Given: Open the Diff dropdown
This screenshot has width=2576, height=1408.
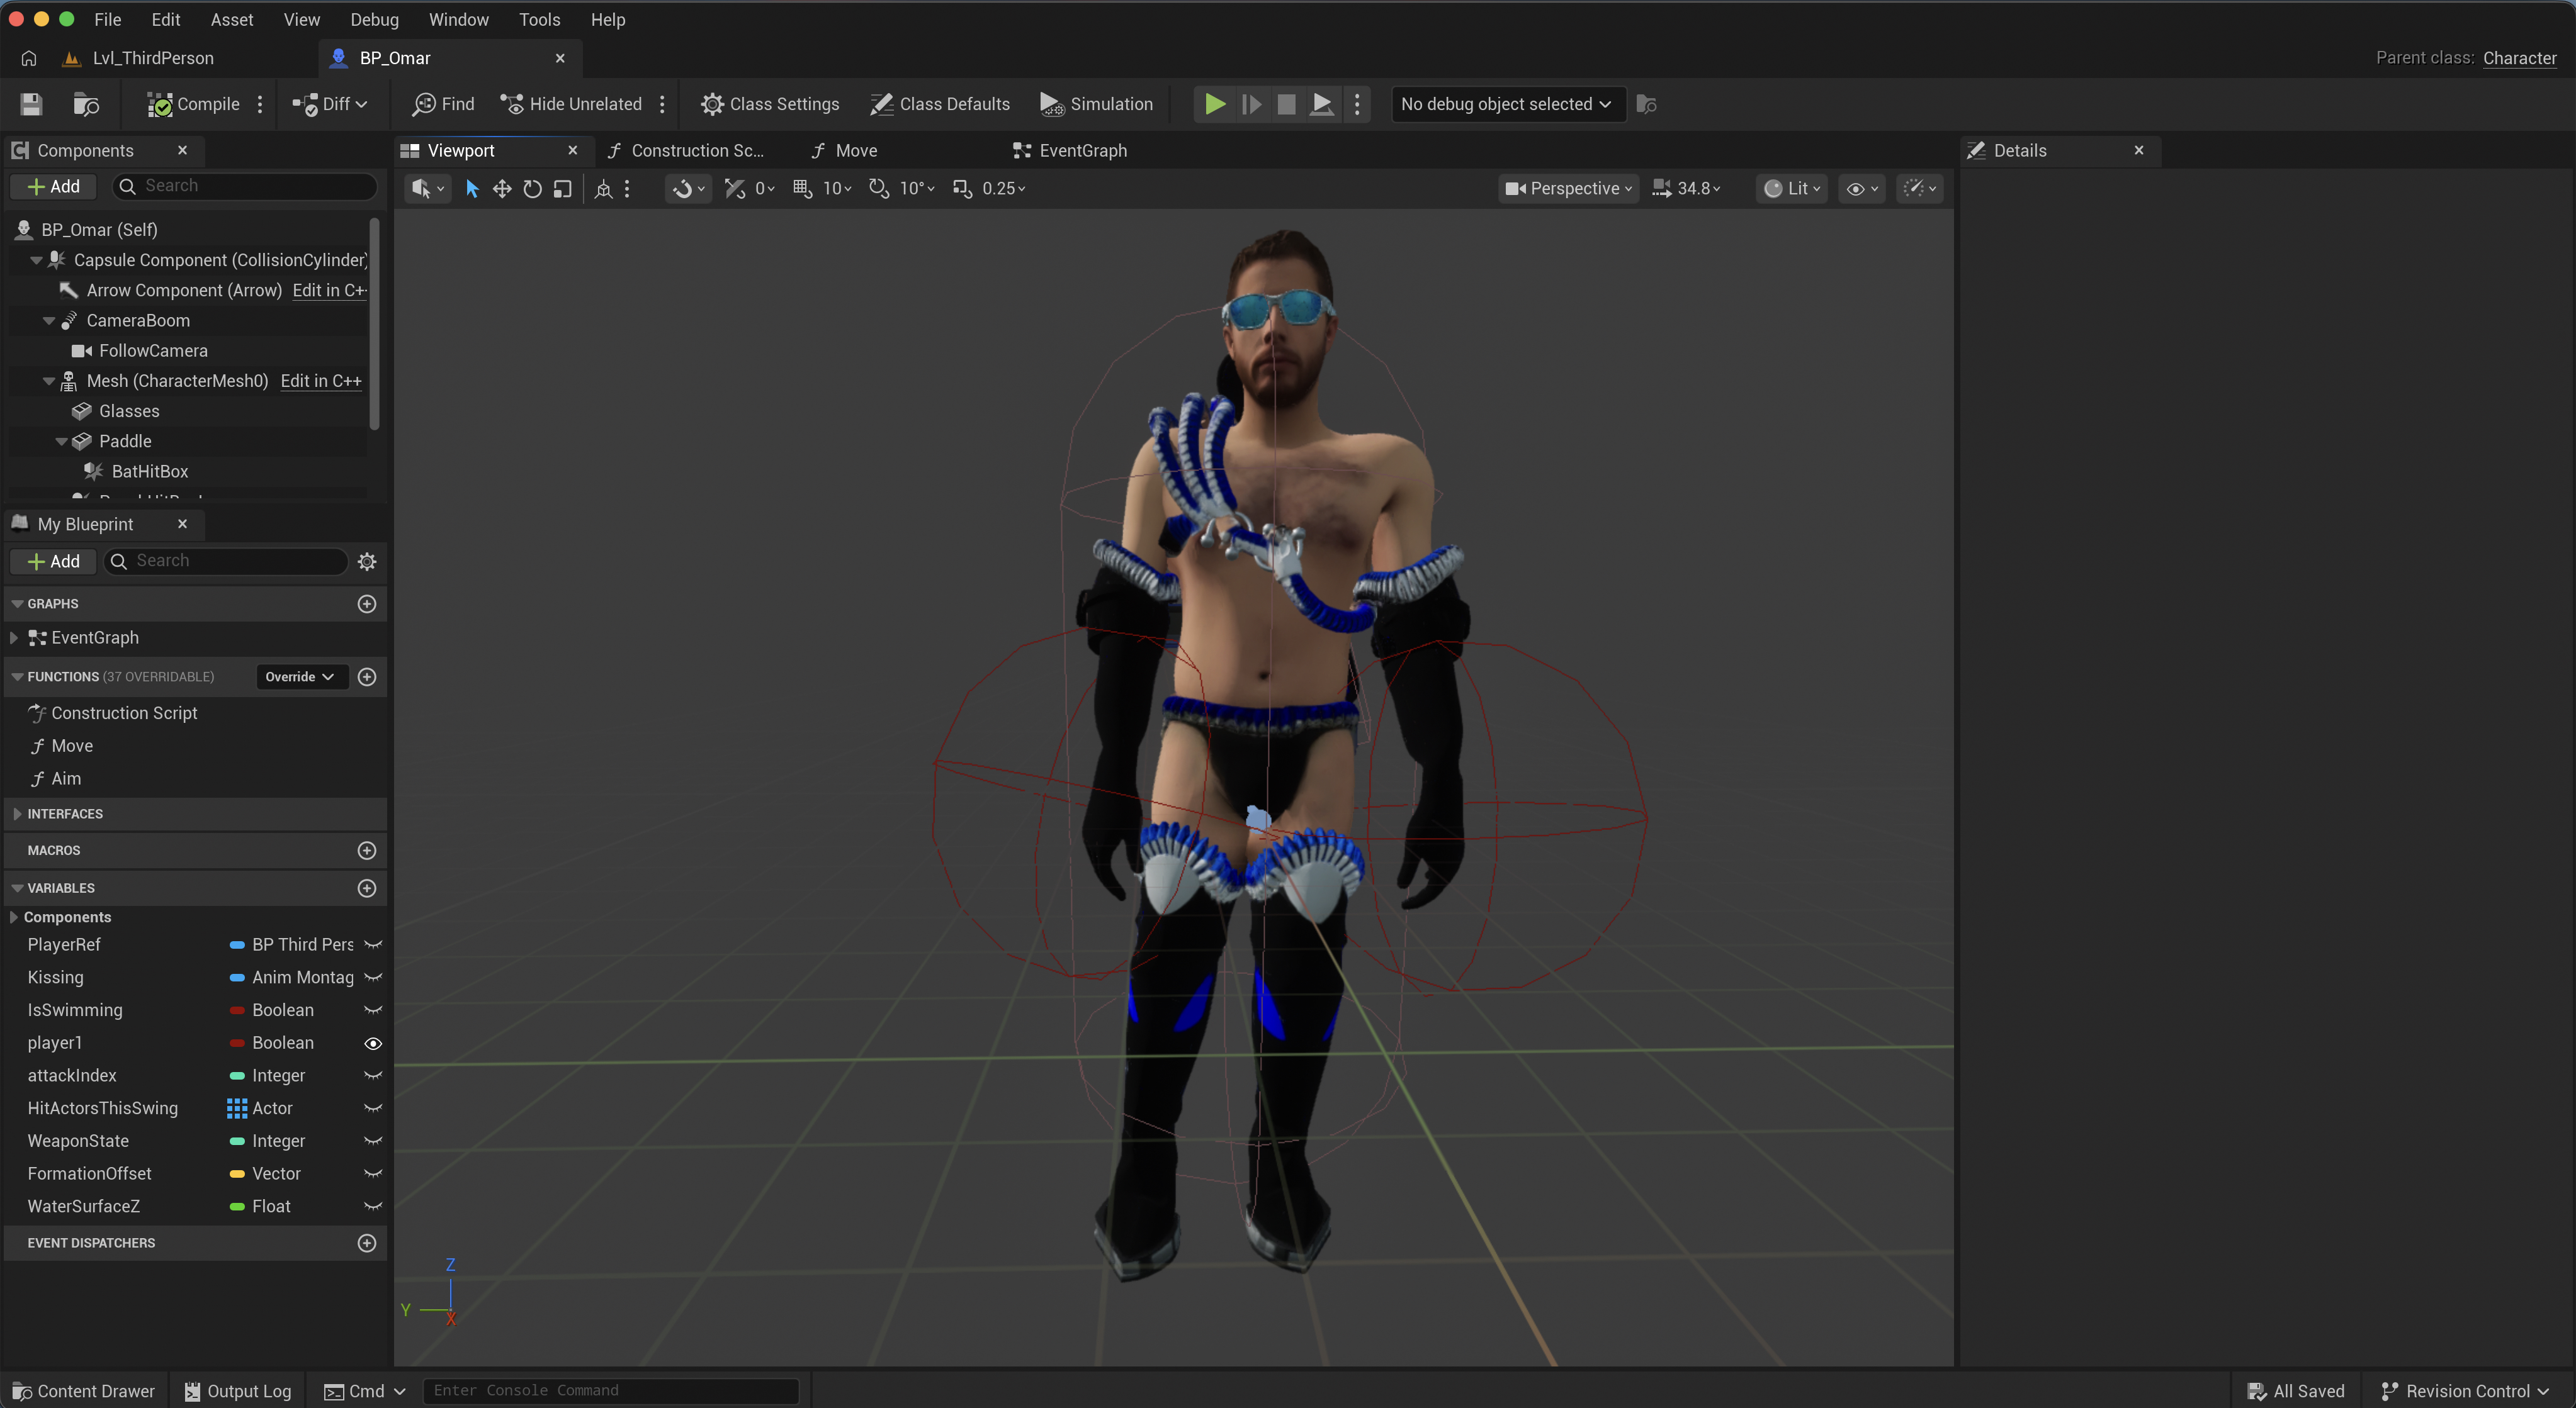Looking at the screenshot, I should (330, 104).
